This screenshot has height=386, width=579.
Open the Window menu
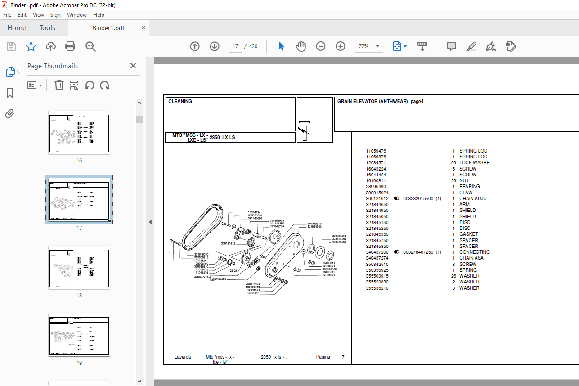pos(77,15)
